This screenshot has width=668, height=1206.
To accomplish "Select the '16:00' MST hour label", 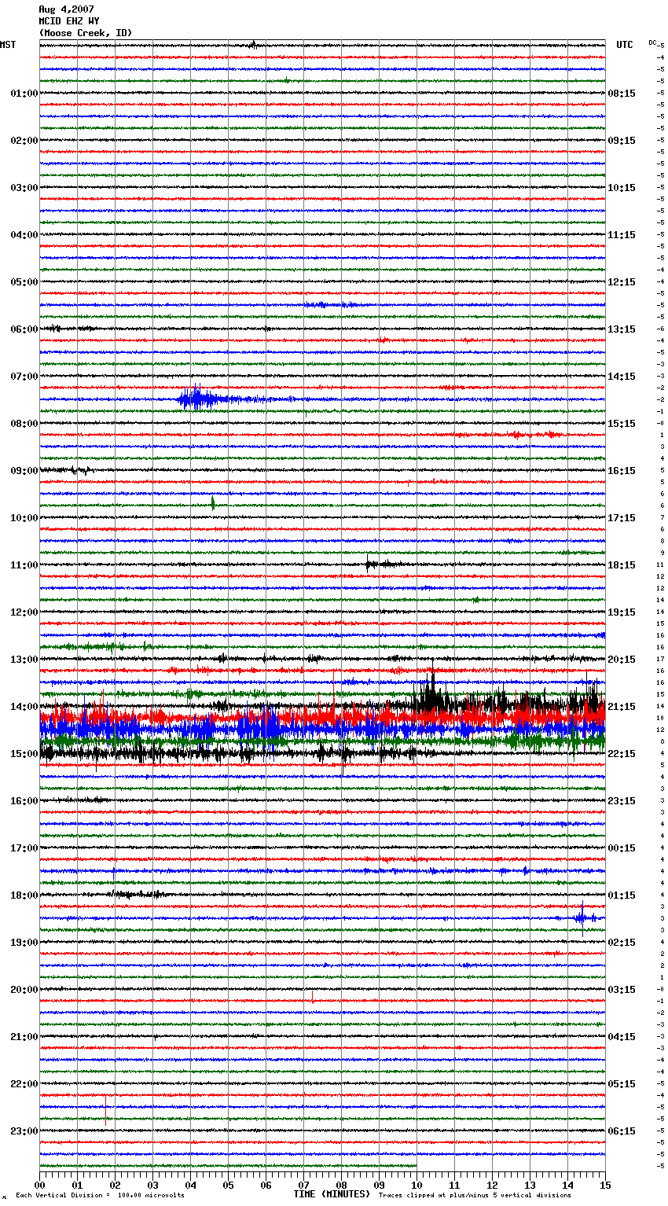I will click(x=24, y=801).
